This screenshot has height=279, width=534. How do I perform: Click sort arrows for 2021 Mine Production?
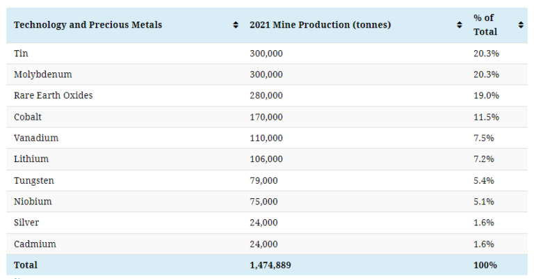(x=460, y=25)
